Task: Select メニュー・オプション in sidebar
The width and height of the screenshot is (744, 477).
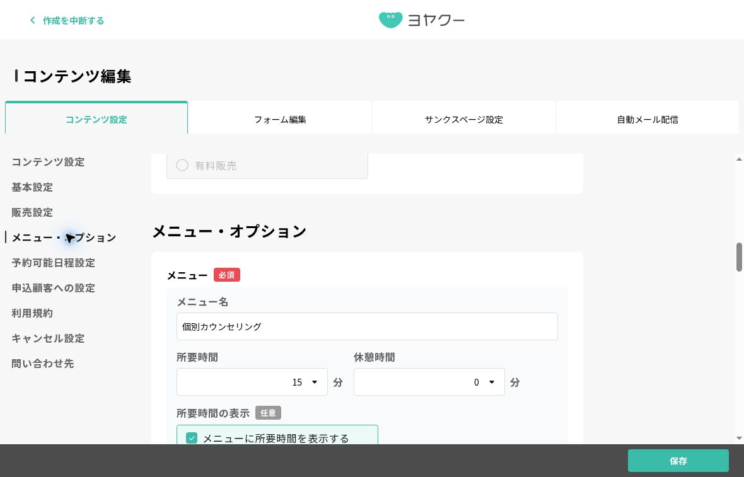Action: pyautogui.click(x=64, y=237)
